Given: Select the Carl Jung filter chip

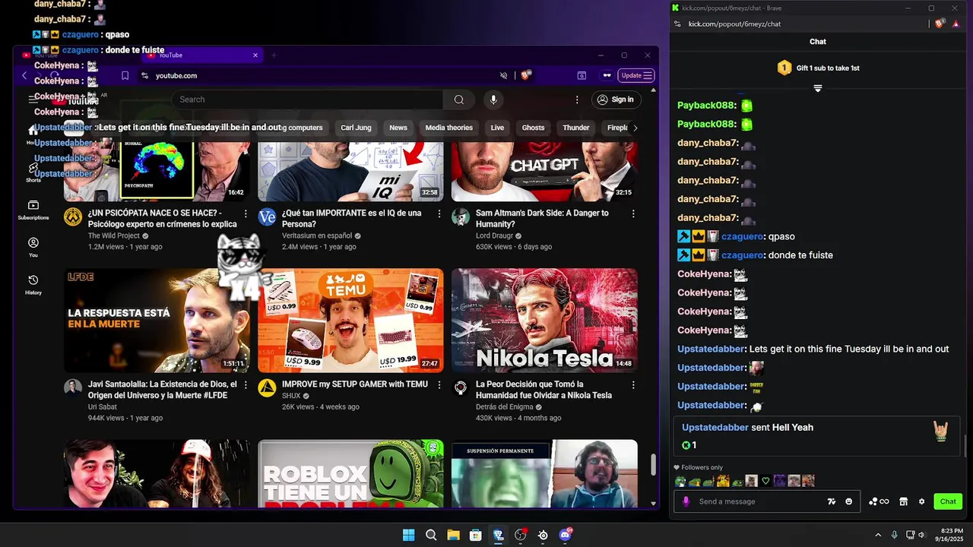Looking at the screenshot, I should (x=356, y=128).
